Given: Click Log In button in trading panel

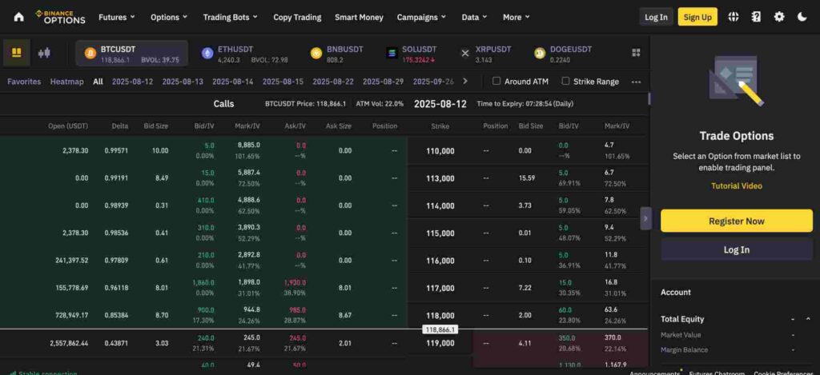Looking at the screenshot, I should coord(737,249).
